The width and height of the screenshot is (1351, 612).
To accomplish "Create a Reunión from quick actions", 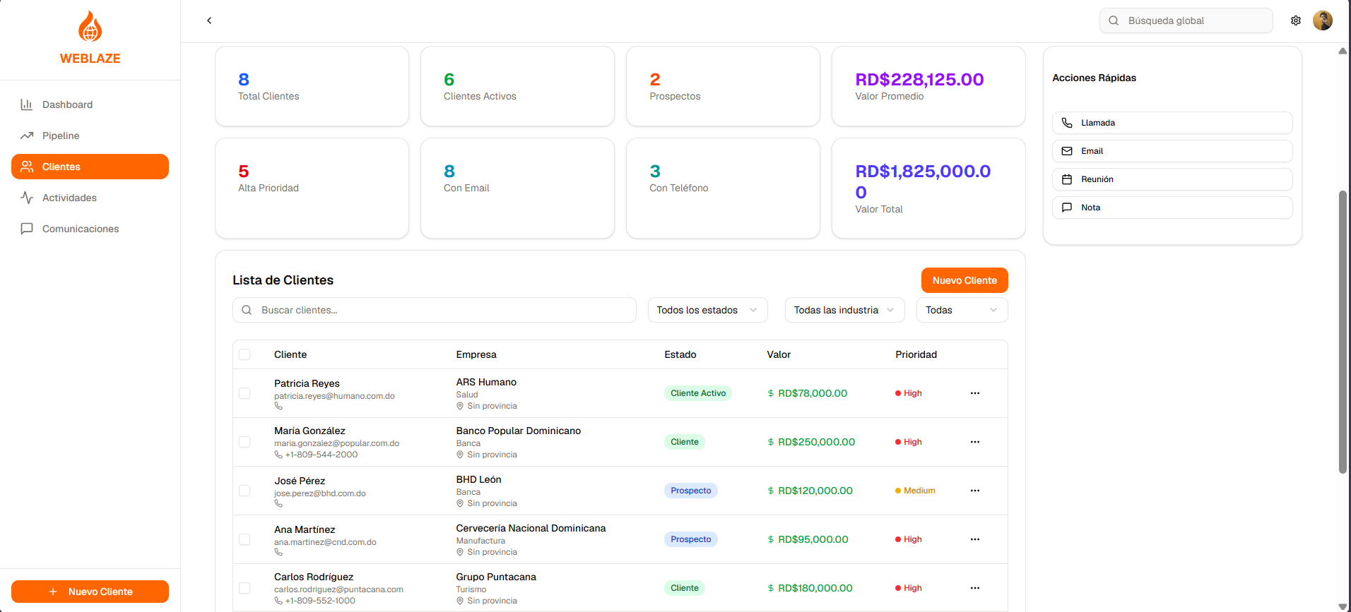I will coord(1172,179).
